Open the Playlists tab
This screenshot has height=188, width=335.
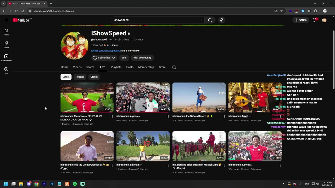(x=116, y=67)
